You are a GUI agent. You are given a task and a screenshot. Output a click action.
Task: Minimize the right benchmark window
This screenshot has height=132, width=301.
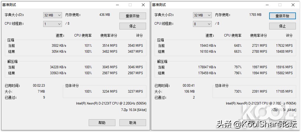267,5
